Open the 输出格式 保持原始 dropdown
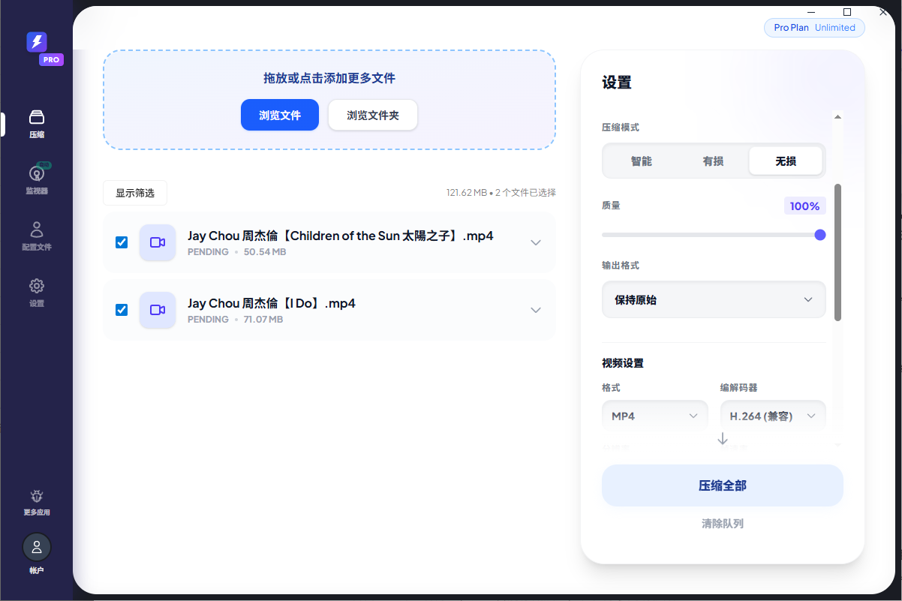902x601 pixels. [x=714, y=299]
